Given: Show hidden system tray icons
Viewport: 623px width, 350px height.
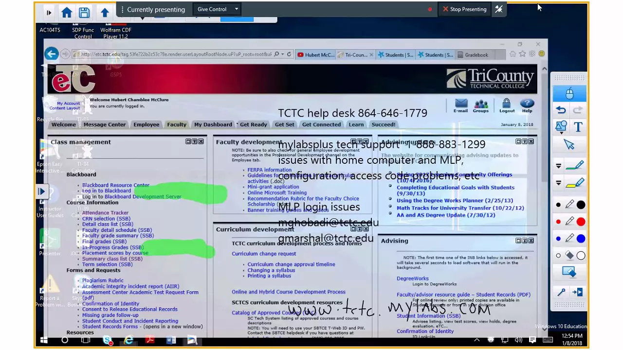Looking at the screenshot, I should pos(477,340).
